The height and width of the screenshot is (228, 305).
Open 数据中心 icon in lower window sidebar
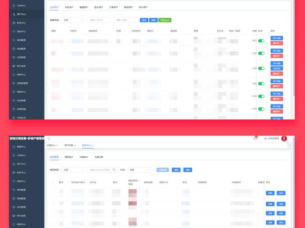click(14, 147)
